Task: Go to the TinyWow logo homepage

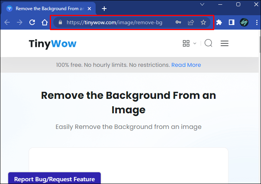Action: tap(53, 44)
